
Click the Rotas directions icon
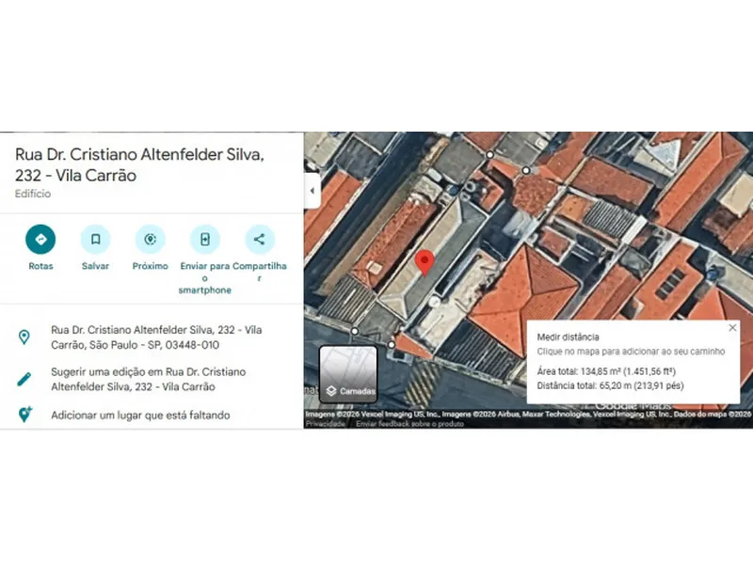point(40,240)
